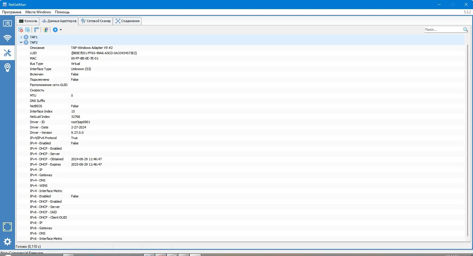Click the fullscreen/compact mode sidebar icon
The height and width of the screenshot is (256, 473).
click(7, 227)
